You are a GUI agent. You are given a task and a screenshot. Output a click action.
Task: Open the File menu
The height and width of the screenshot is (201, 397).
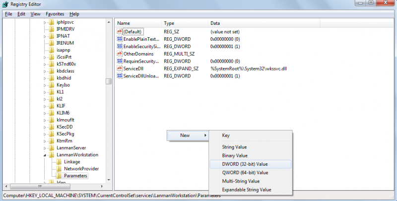tap(8, 14)
